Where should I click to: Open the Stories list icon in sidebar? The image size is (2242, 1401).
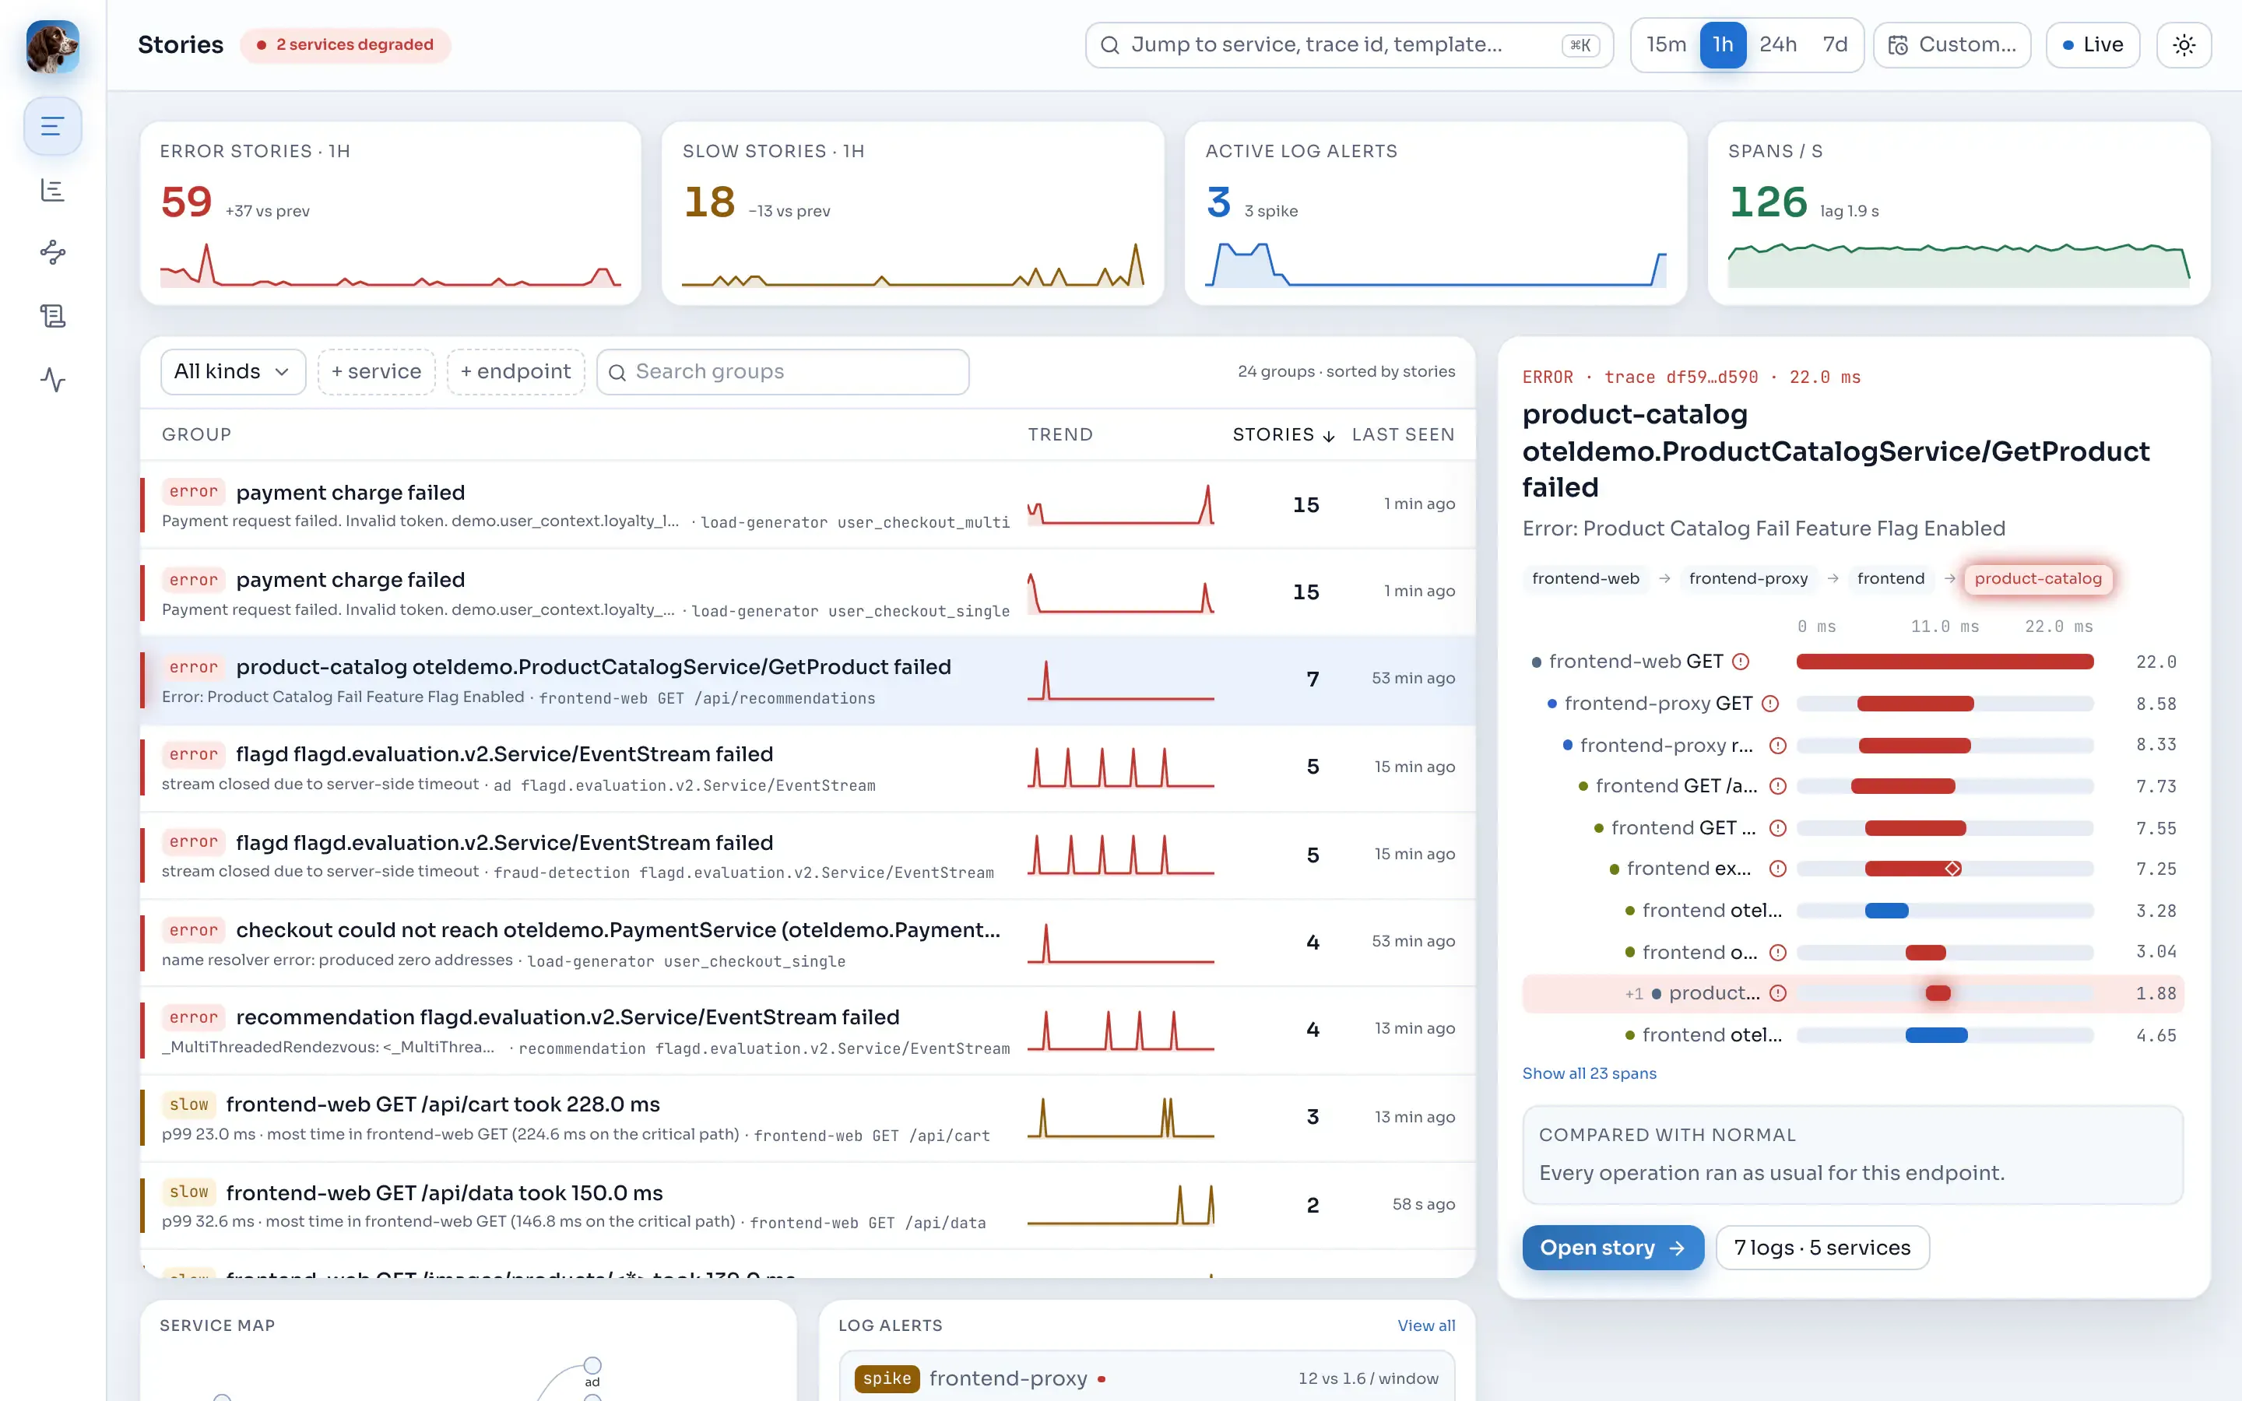[x=53, y=126]
